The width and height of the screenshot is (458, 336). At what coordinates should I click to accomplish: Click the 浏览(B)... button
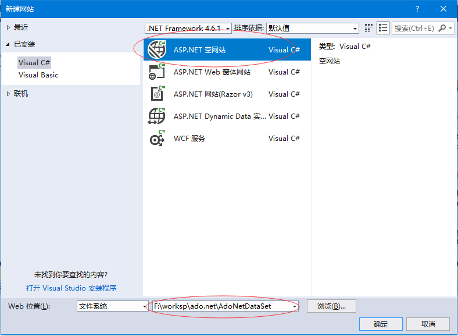(x=331, y=306)
